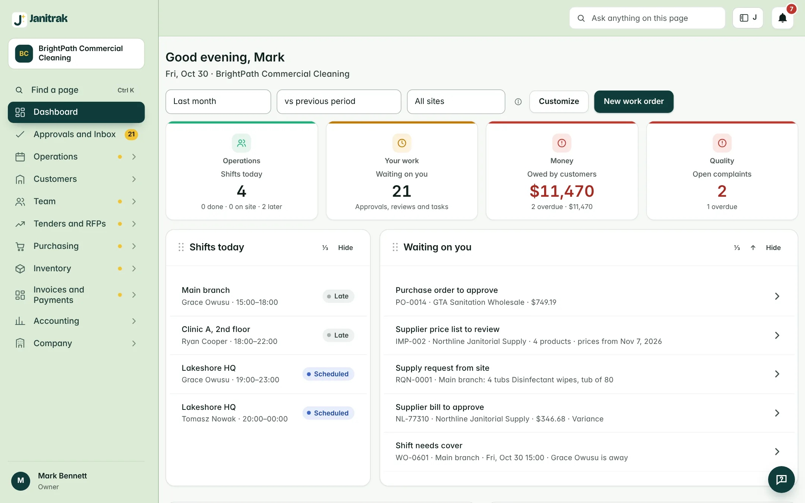
Task: Click the BC company avatar
Action: [24, 53]
